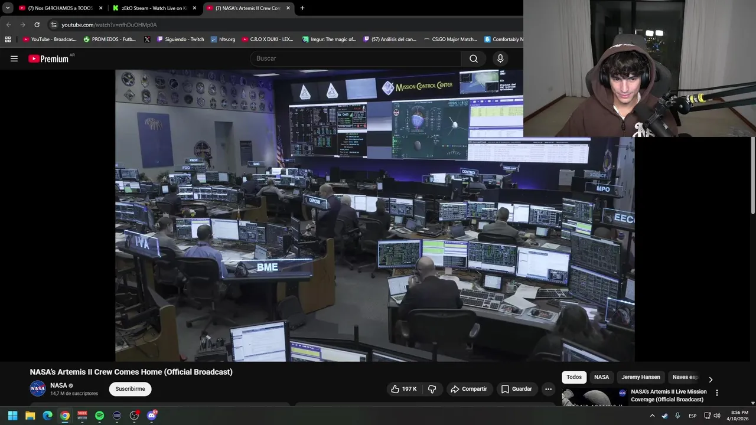Open YouTube - Broadcas... bookmark
This screenshot has height=425, width=756.
(50, 39)
